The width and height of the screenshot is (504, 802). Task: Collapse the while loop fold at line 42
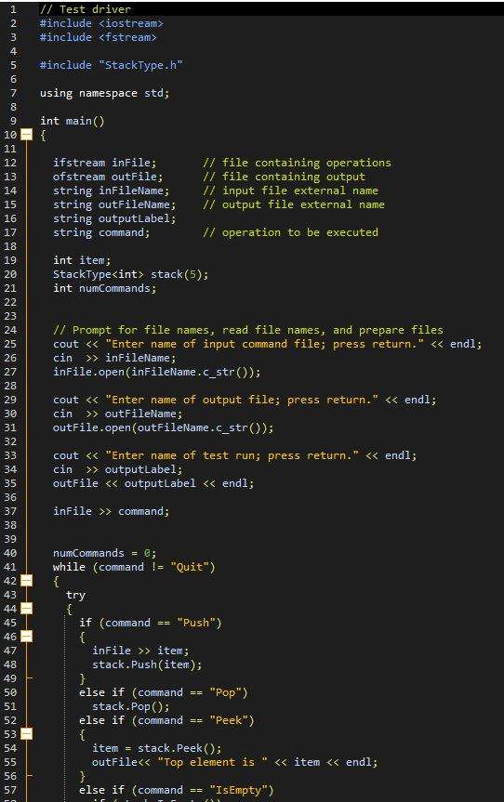pos(26,581)
